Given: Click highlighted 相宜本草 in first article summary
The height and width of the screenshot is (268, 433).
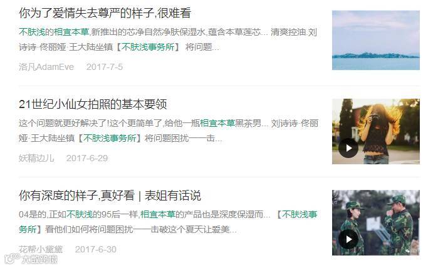Looking at the screenshot, I should (x=71, y=32).
